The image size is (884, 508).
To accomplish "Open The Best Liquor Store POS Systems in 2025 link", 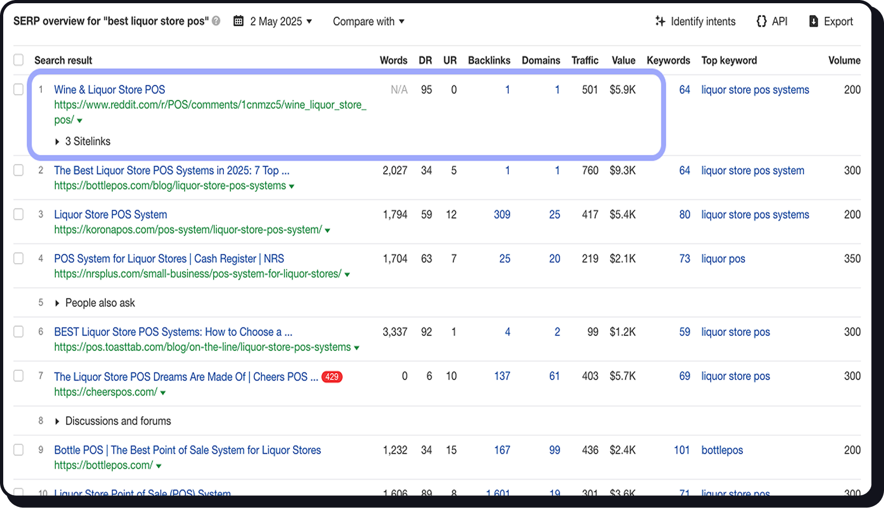I will coord(172,170).
